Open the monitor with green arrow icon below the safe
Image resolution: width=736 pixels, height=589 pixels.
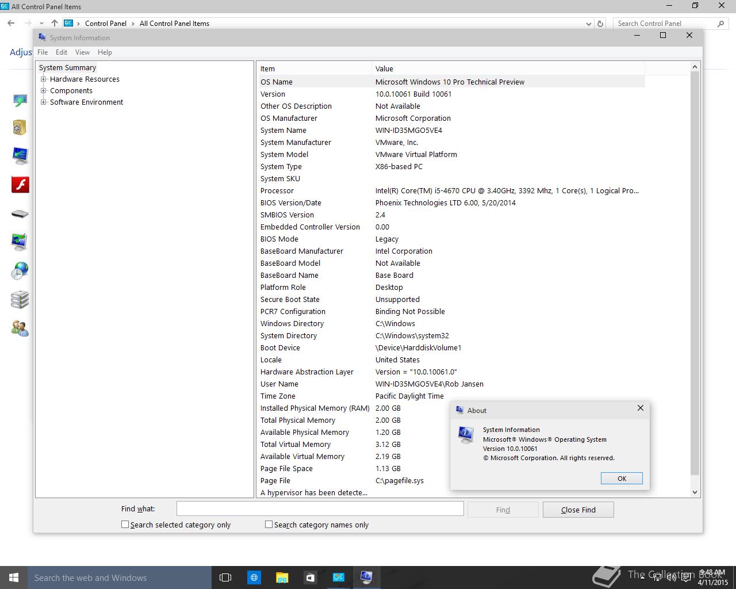point(20,156)
